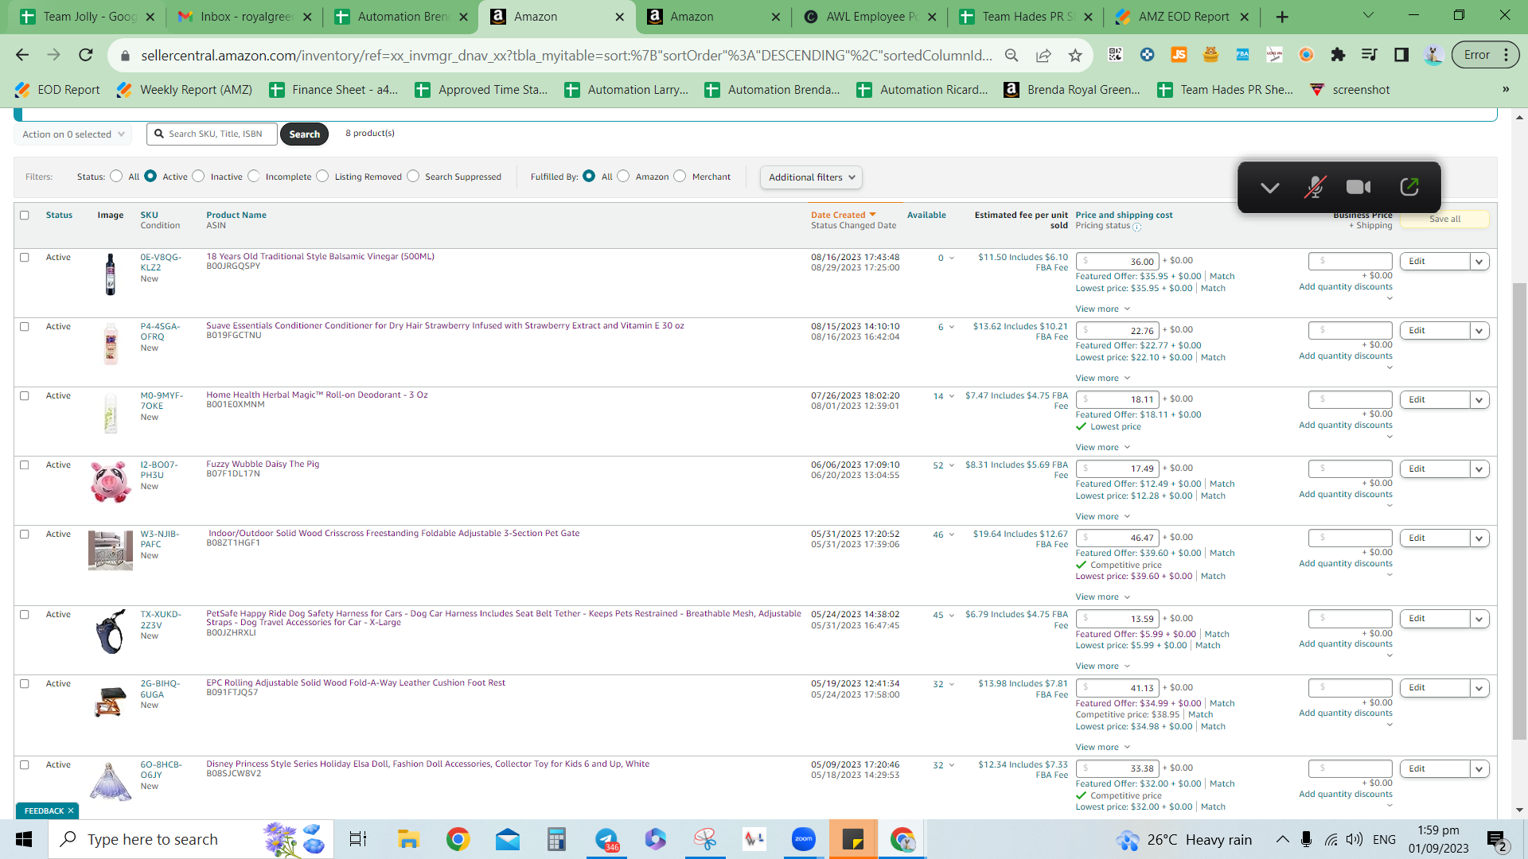Click Save all button
Screen dimensions: 1528x859
[1444, 220]
